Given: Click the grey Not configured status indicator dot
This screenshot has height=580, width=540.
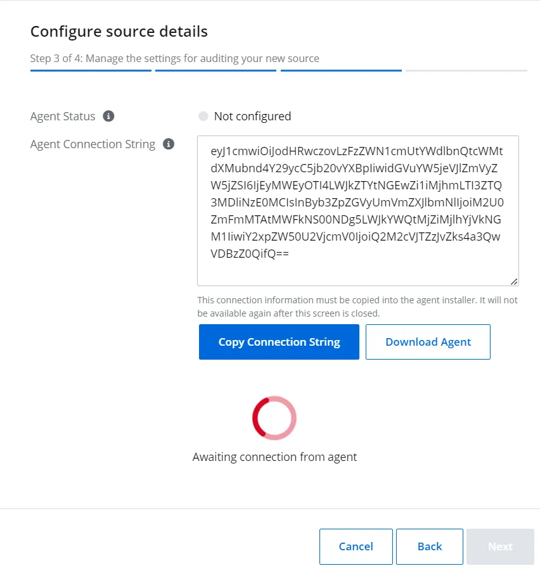Looking at the screenshot, I should point(203,116).
